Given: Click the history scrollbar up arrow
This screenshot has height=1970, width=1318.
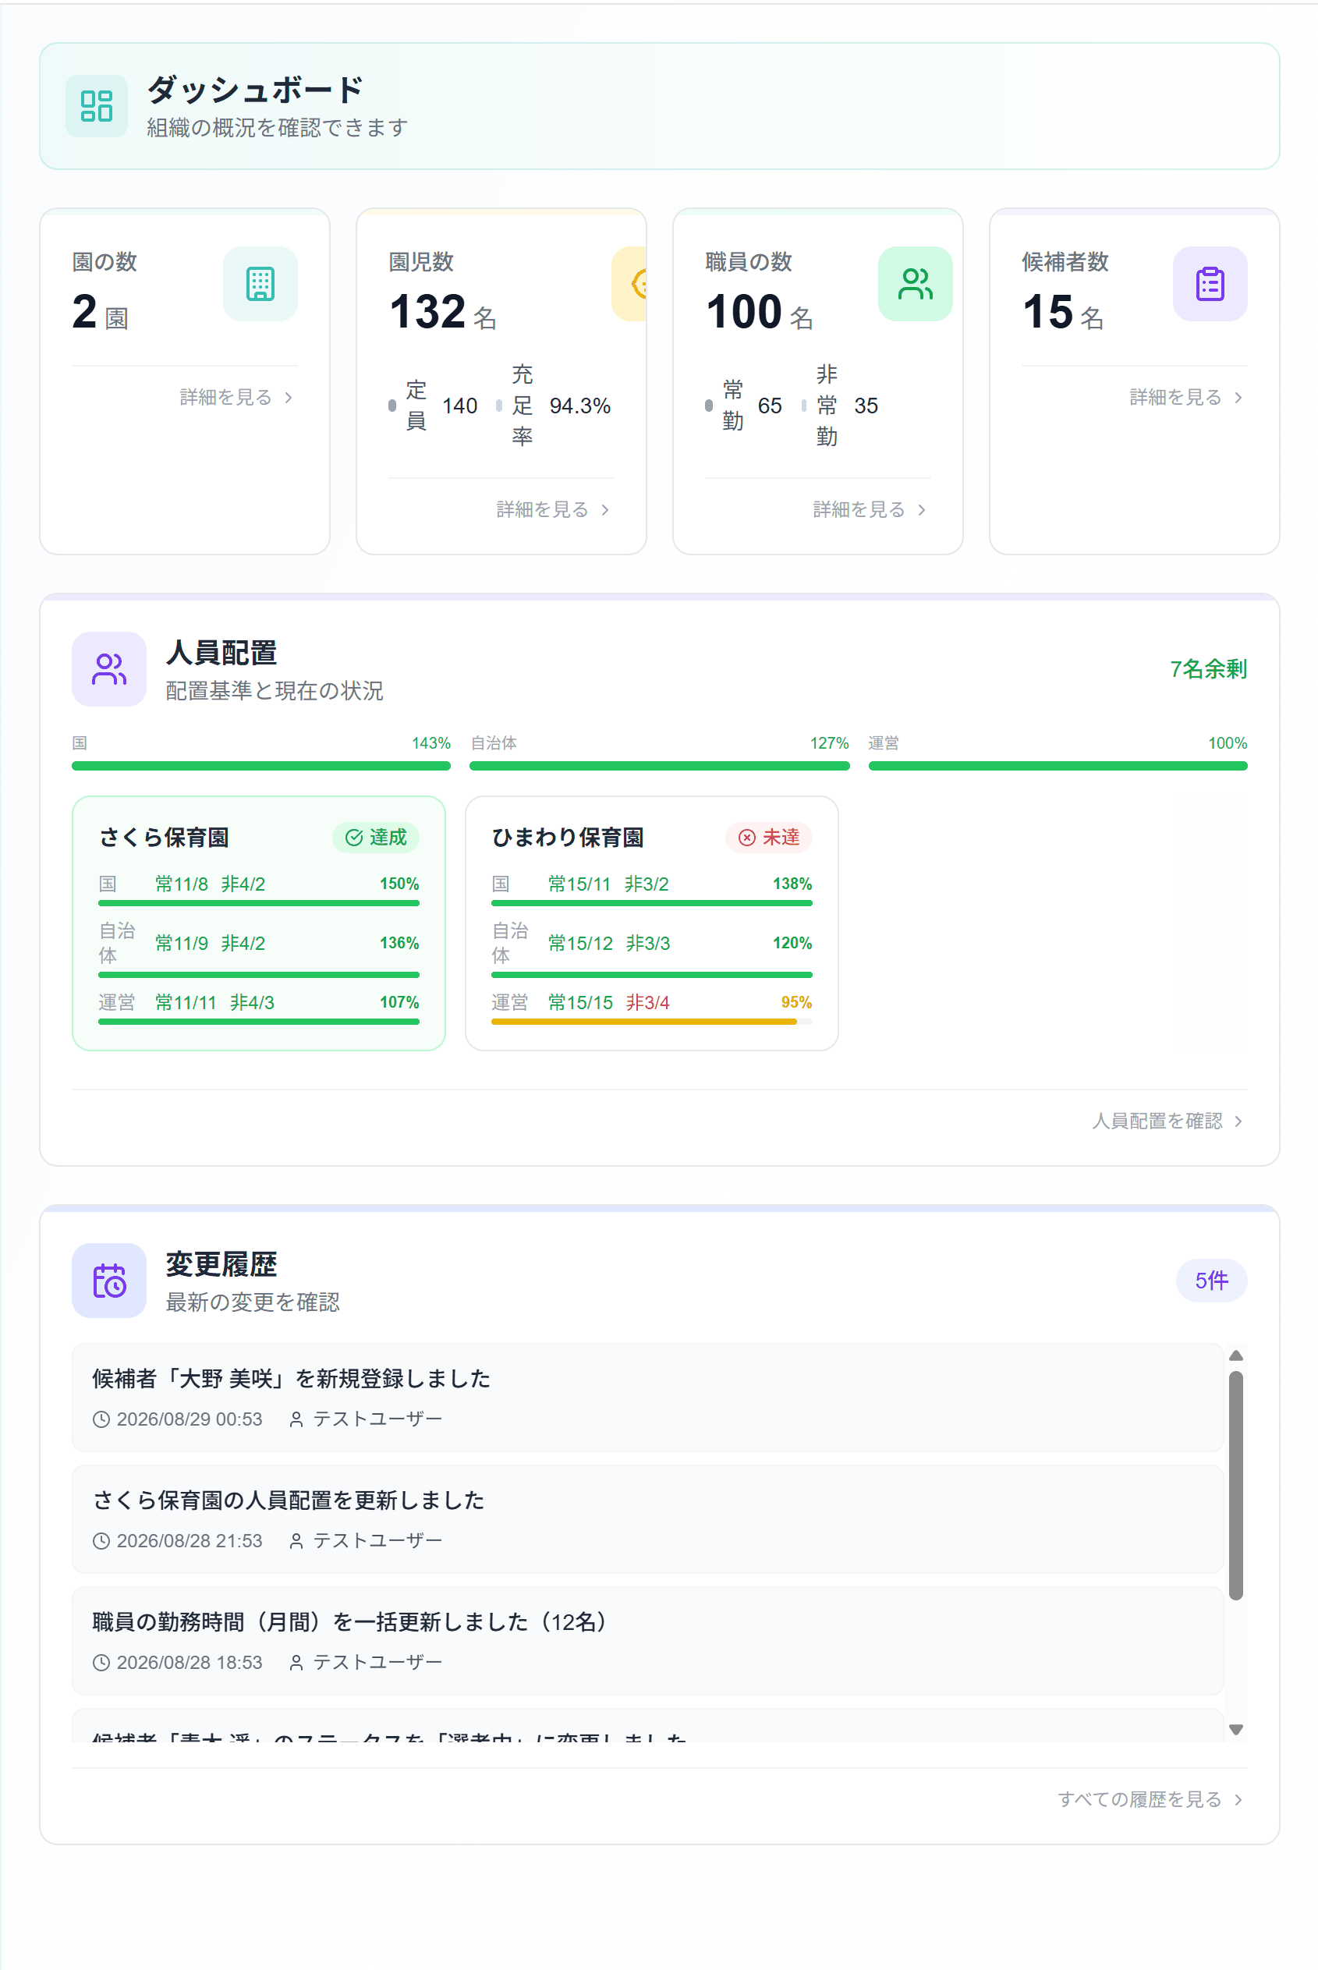Looking at the screenshot, I should coord(1235,1355).
